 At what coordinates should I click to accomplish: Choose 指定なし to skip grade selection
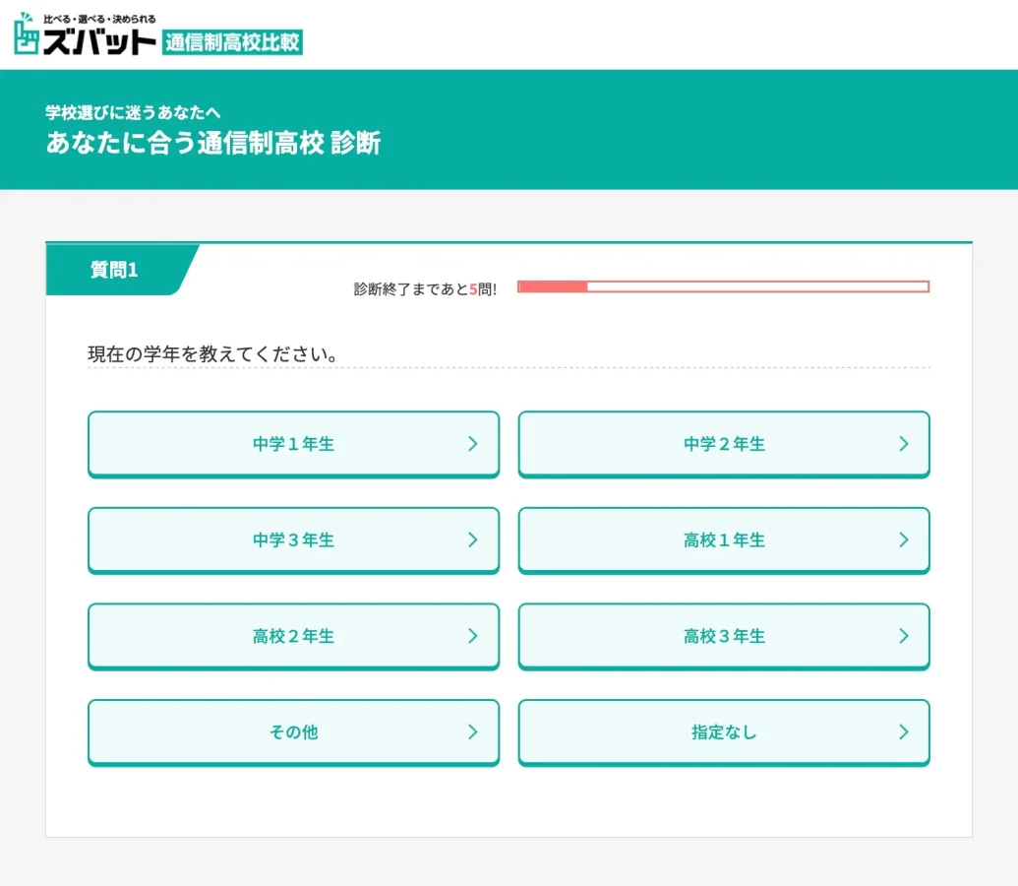click(724, 731)
